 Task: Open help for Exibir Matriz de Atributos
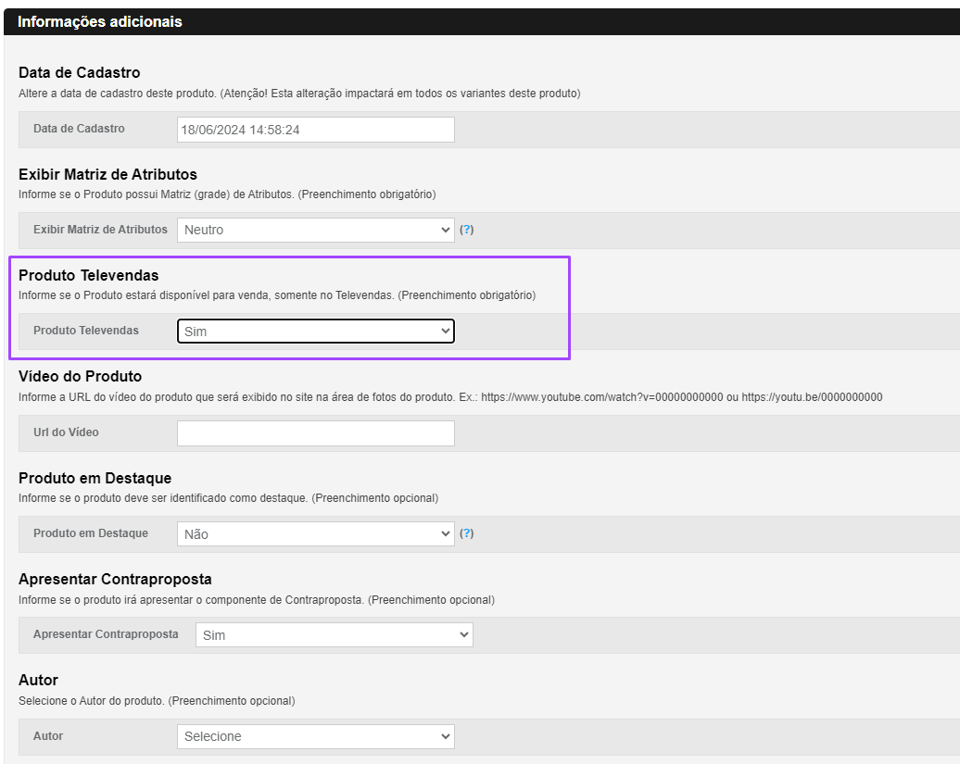[466, 230]
